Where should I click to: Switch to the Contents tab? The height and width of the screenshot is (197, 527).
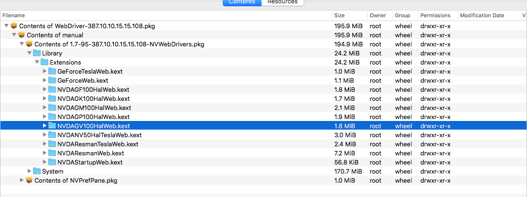pyautogui.click(x=242, y=2)
